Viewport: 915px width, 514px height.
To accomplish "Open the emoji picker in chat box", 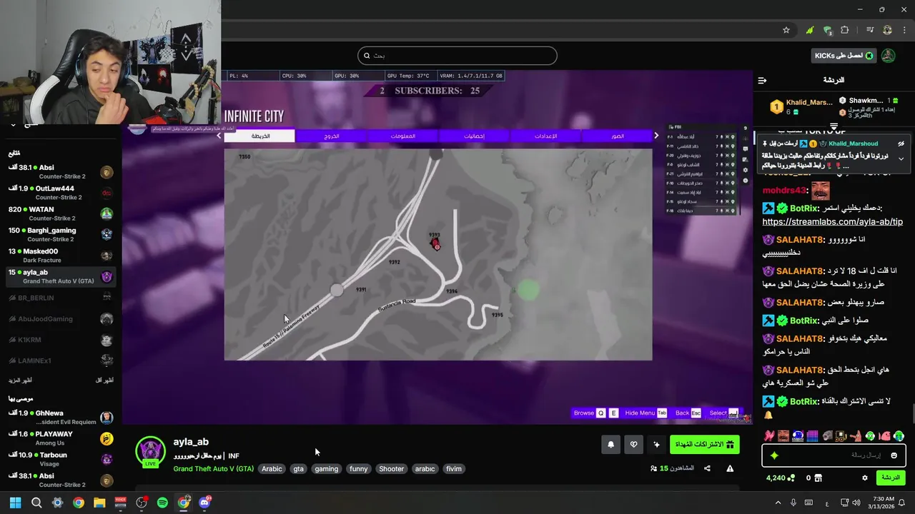I will point(894,455).
